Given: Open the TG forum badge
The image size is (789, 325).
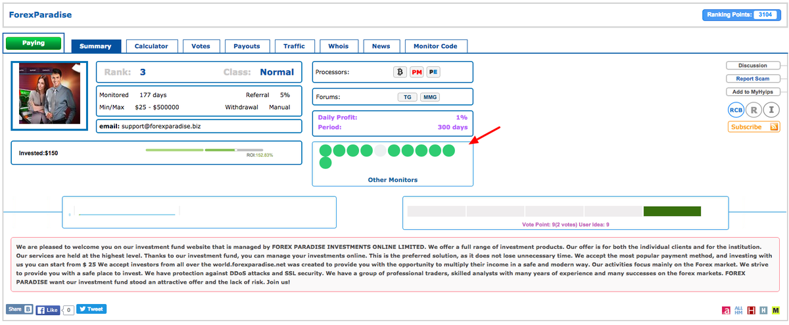Looking at the screenshot, I should [x=408, y=97].
